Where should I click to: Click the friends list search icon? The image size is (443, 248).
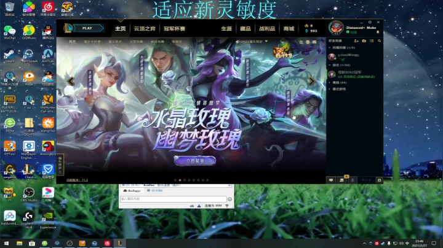click(379, 41)
